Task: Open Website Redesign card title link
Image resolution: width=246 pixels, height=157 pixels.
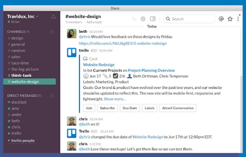Action: click(99, 65)
